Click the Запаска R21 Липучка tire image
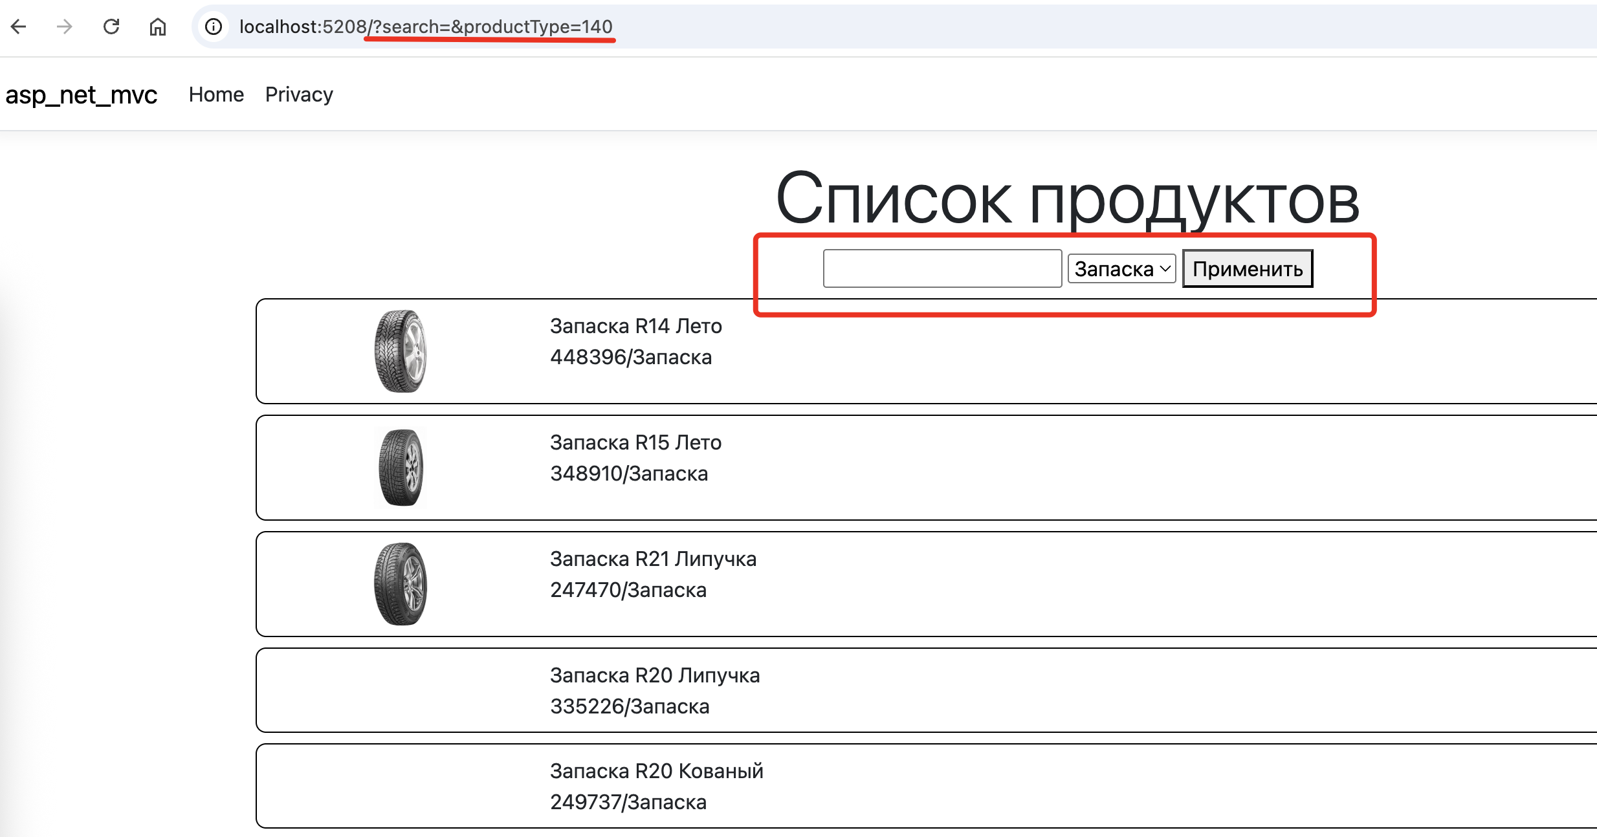 point(401,584)
